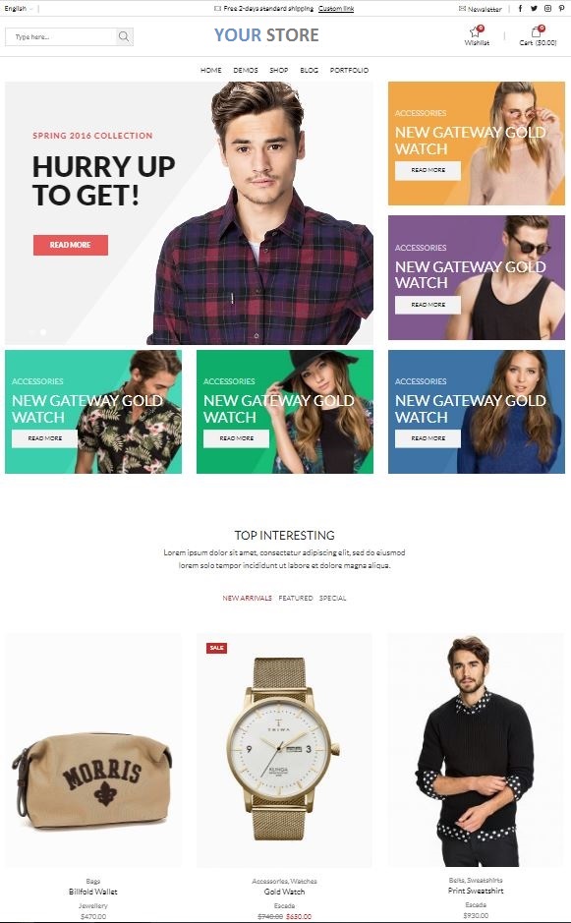Click the search magnifier icon
The width and height of the screenshot is (571, 923).
coord(124,36)
